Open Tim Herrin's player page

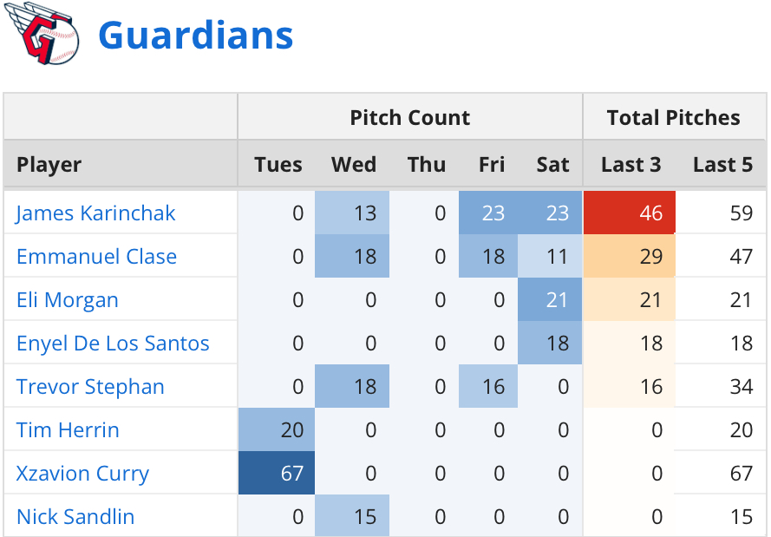[x=68, y=430]
